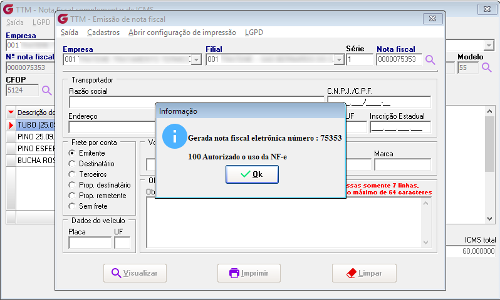The image size is (500, 300).
Task: Open the Saída menu in Emissão window
Action: pos(70,32)
